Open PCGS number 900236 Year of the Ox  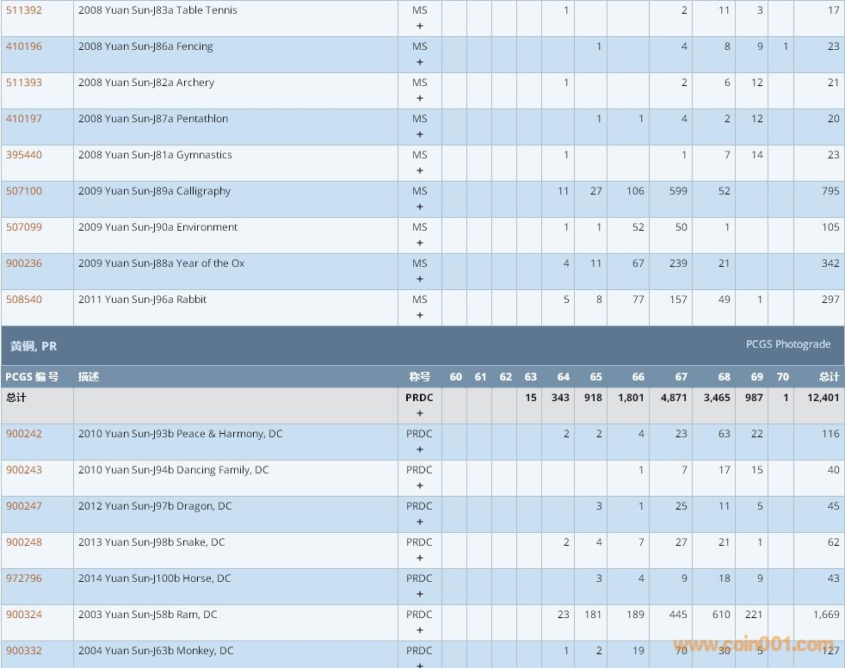tap(24, 263)
